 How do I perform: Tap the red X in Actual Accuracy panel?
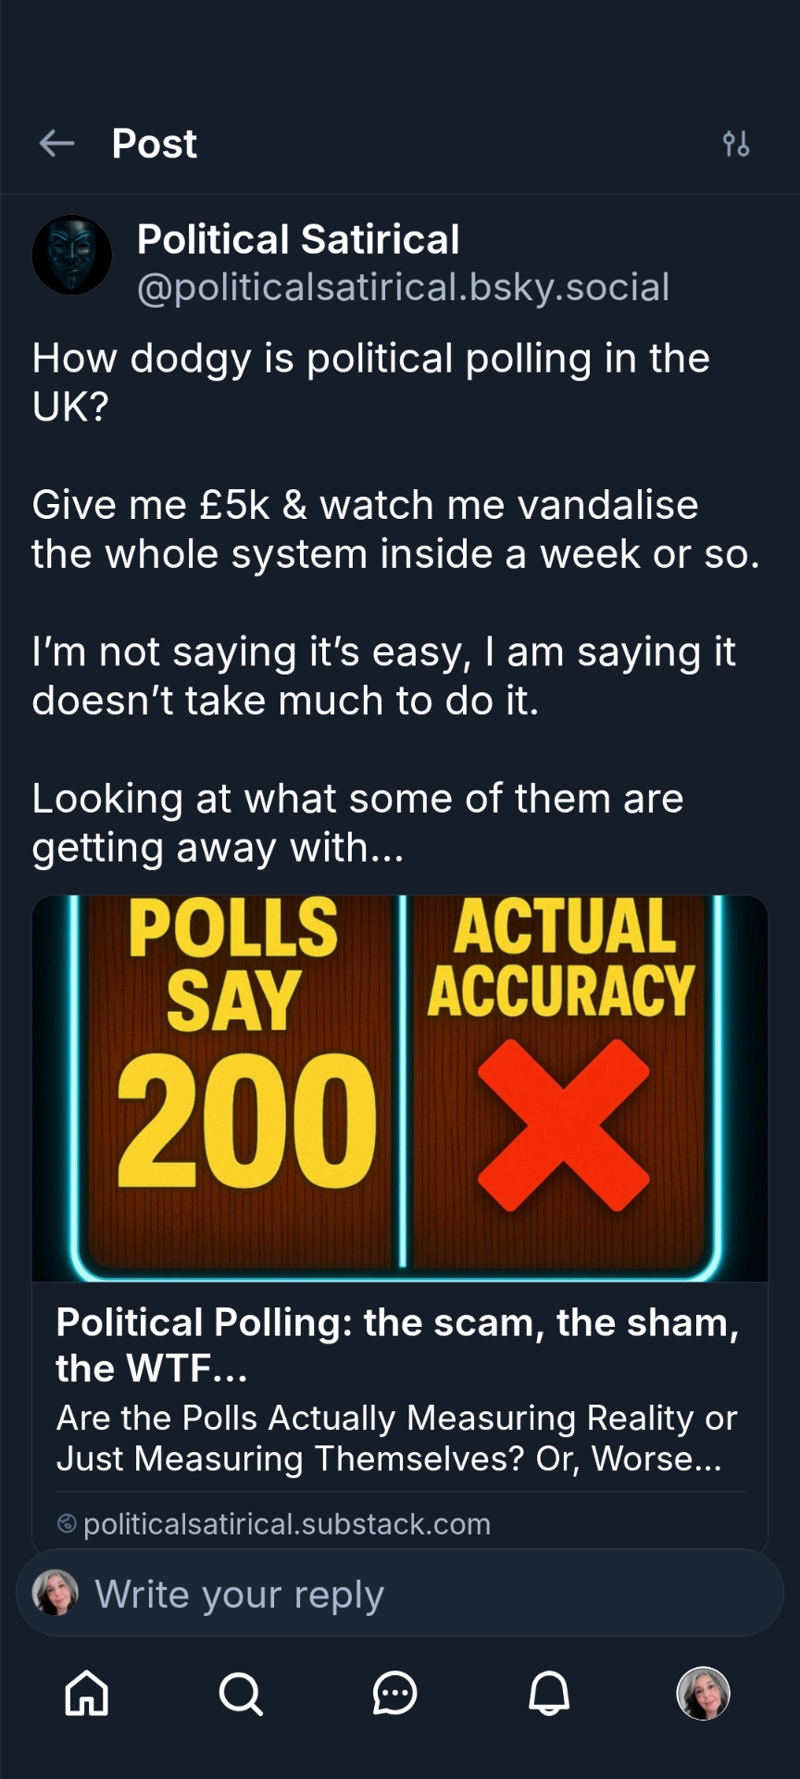point(563,1125)
